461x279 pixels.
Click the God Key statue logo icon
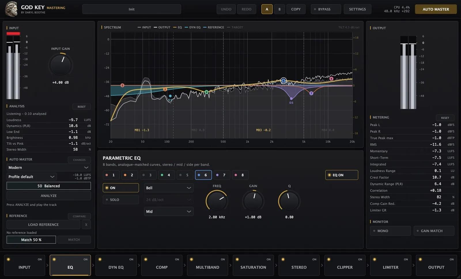pos(11,9)
